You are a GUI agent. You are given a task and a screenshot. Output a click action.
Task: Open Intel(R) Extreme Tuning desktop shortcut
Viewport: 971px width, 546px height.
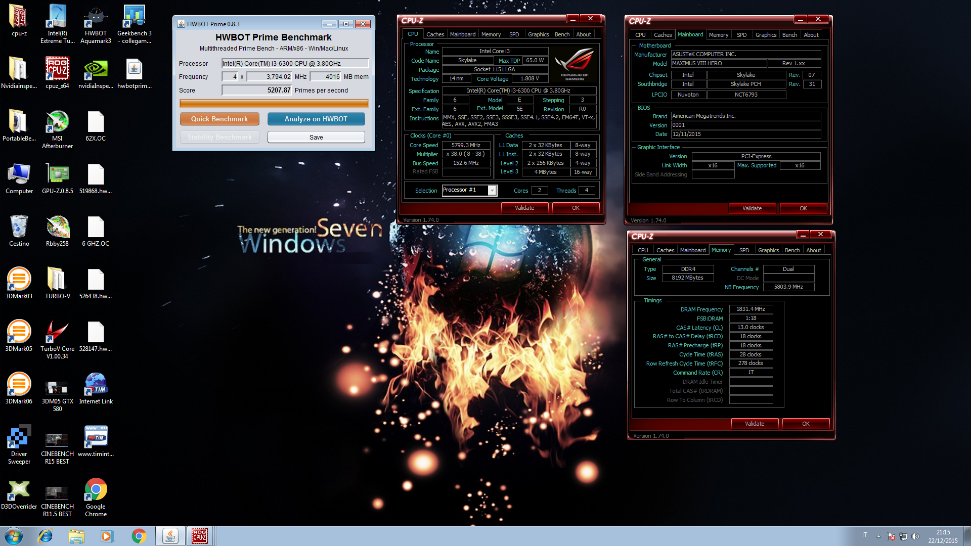[57, 23]
